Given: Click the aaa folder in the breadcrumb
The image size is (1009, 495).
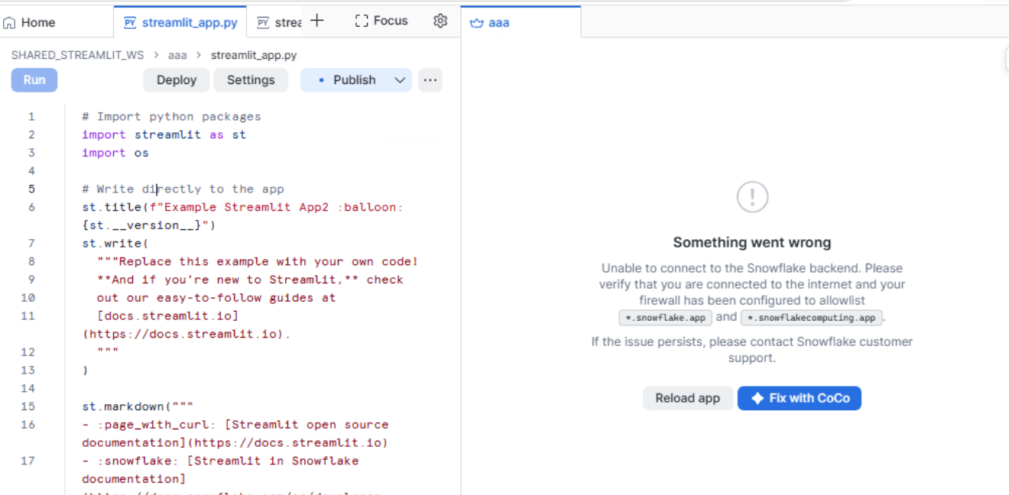Looking at the screenshot, I should [177, 55].
